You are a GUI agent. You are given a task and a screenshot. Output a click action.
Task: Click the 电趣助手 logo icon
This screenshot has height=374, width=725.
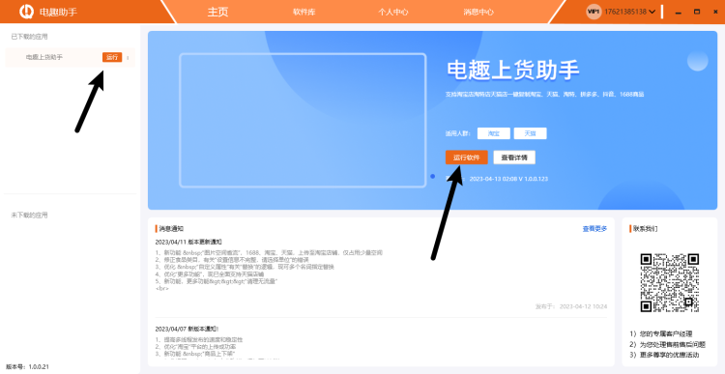[x=26, y=12]
